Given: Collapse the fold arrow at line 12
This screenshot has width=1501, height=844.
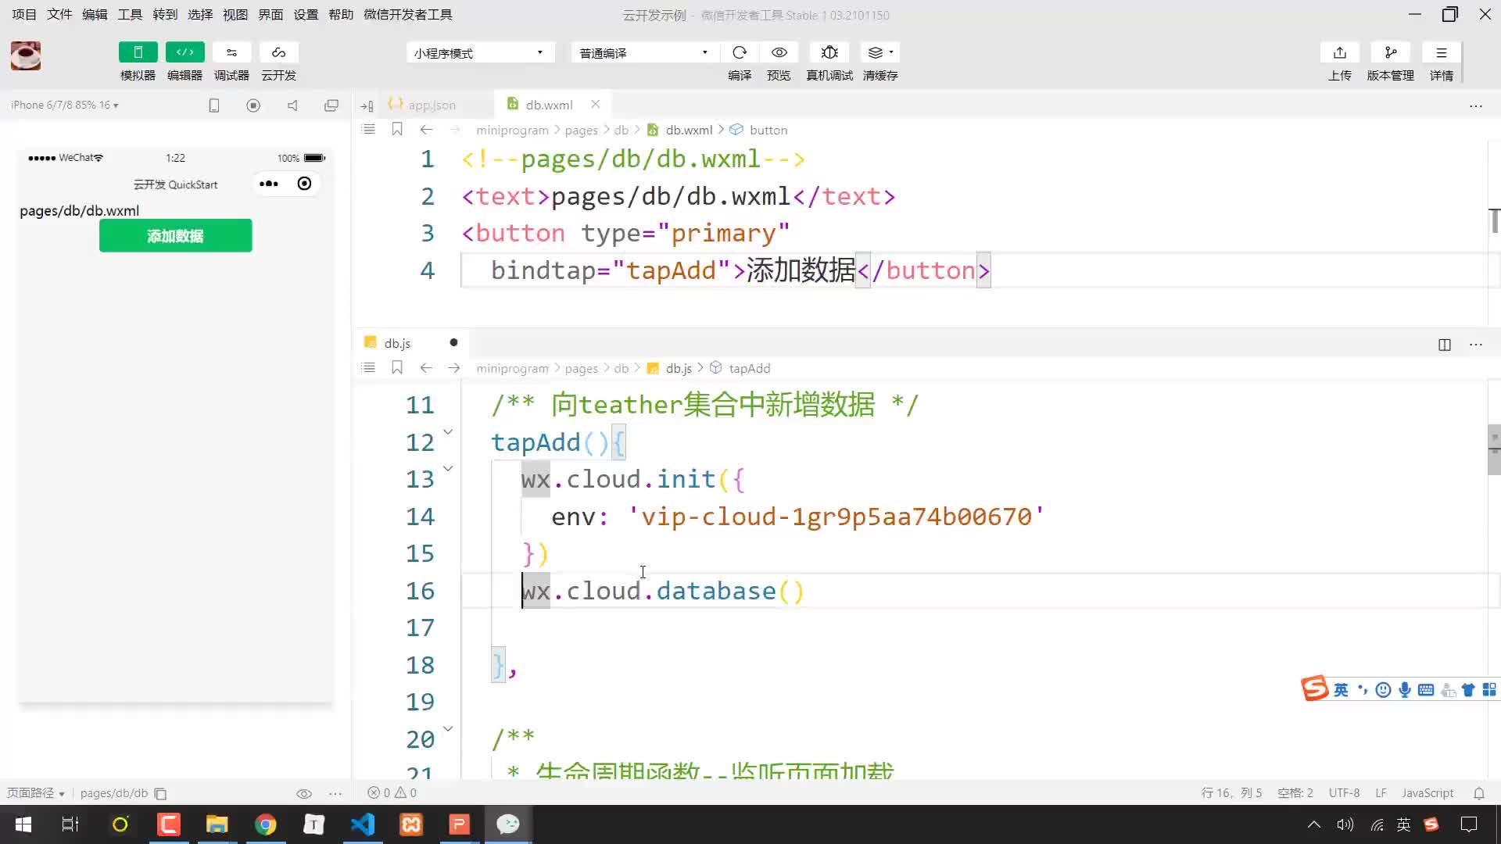Looking at the screenshot, I should 448,431.
